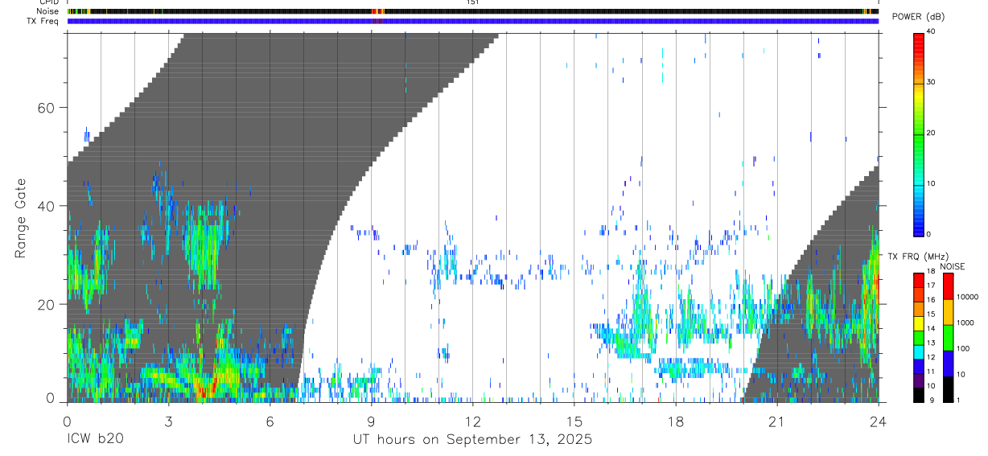Select the 10 tick on POWER scale
Image resolution: width=988 pixels, height=456 pixels.
[931, 183]
